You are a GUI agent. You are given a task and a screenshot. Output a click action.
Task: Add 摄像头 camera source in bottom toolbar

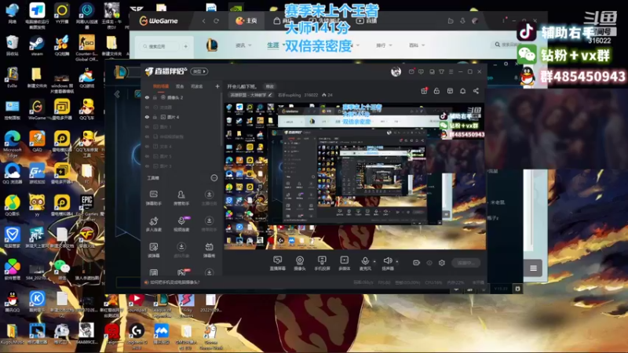300,264
